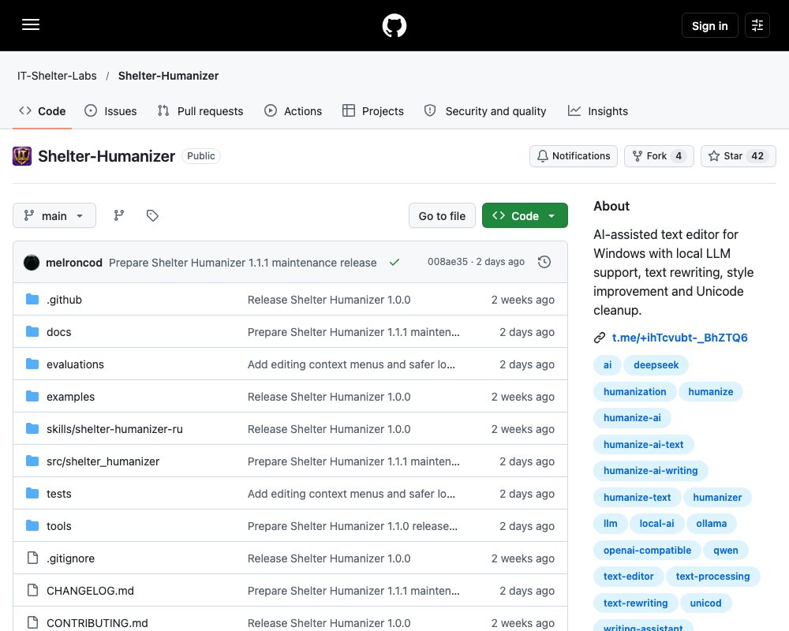This screenshot has height=631, width=789.
Task: Click the Shelter-Humanizer repository avatar
Action: [x=22, y=156]
